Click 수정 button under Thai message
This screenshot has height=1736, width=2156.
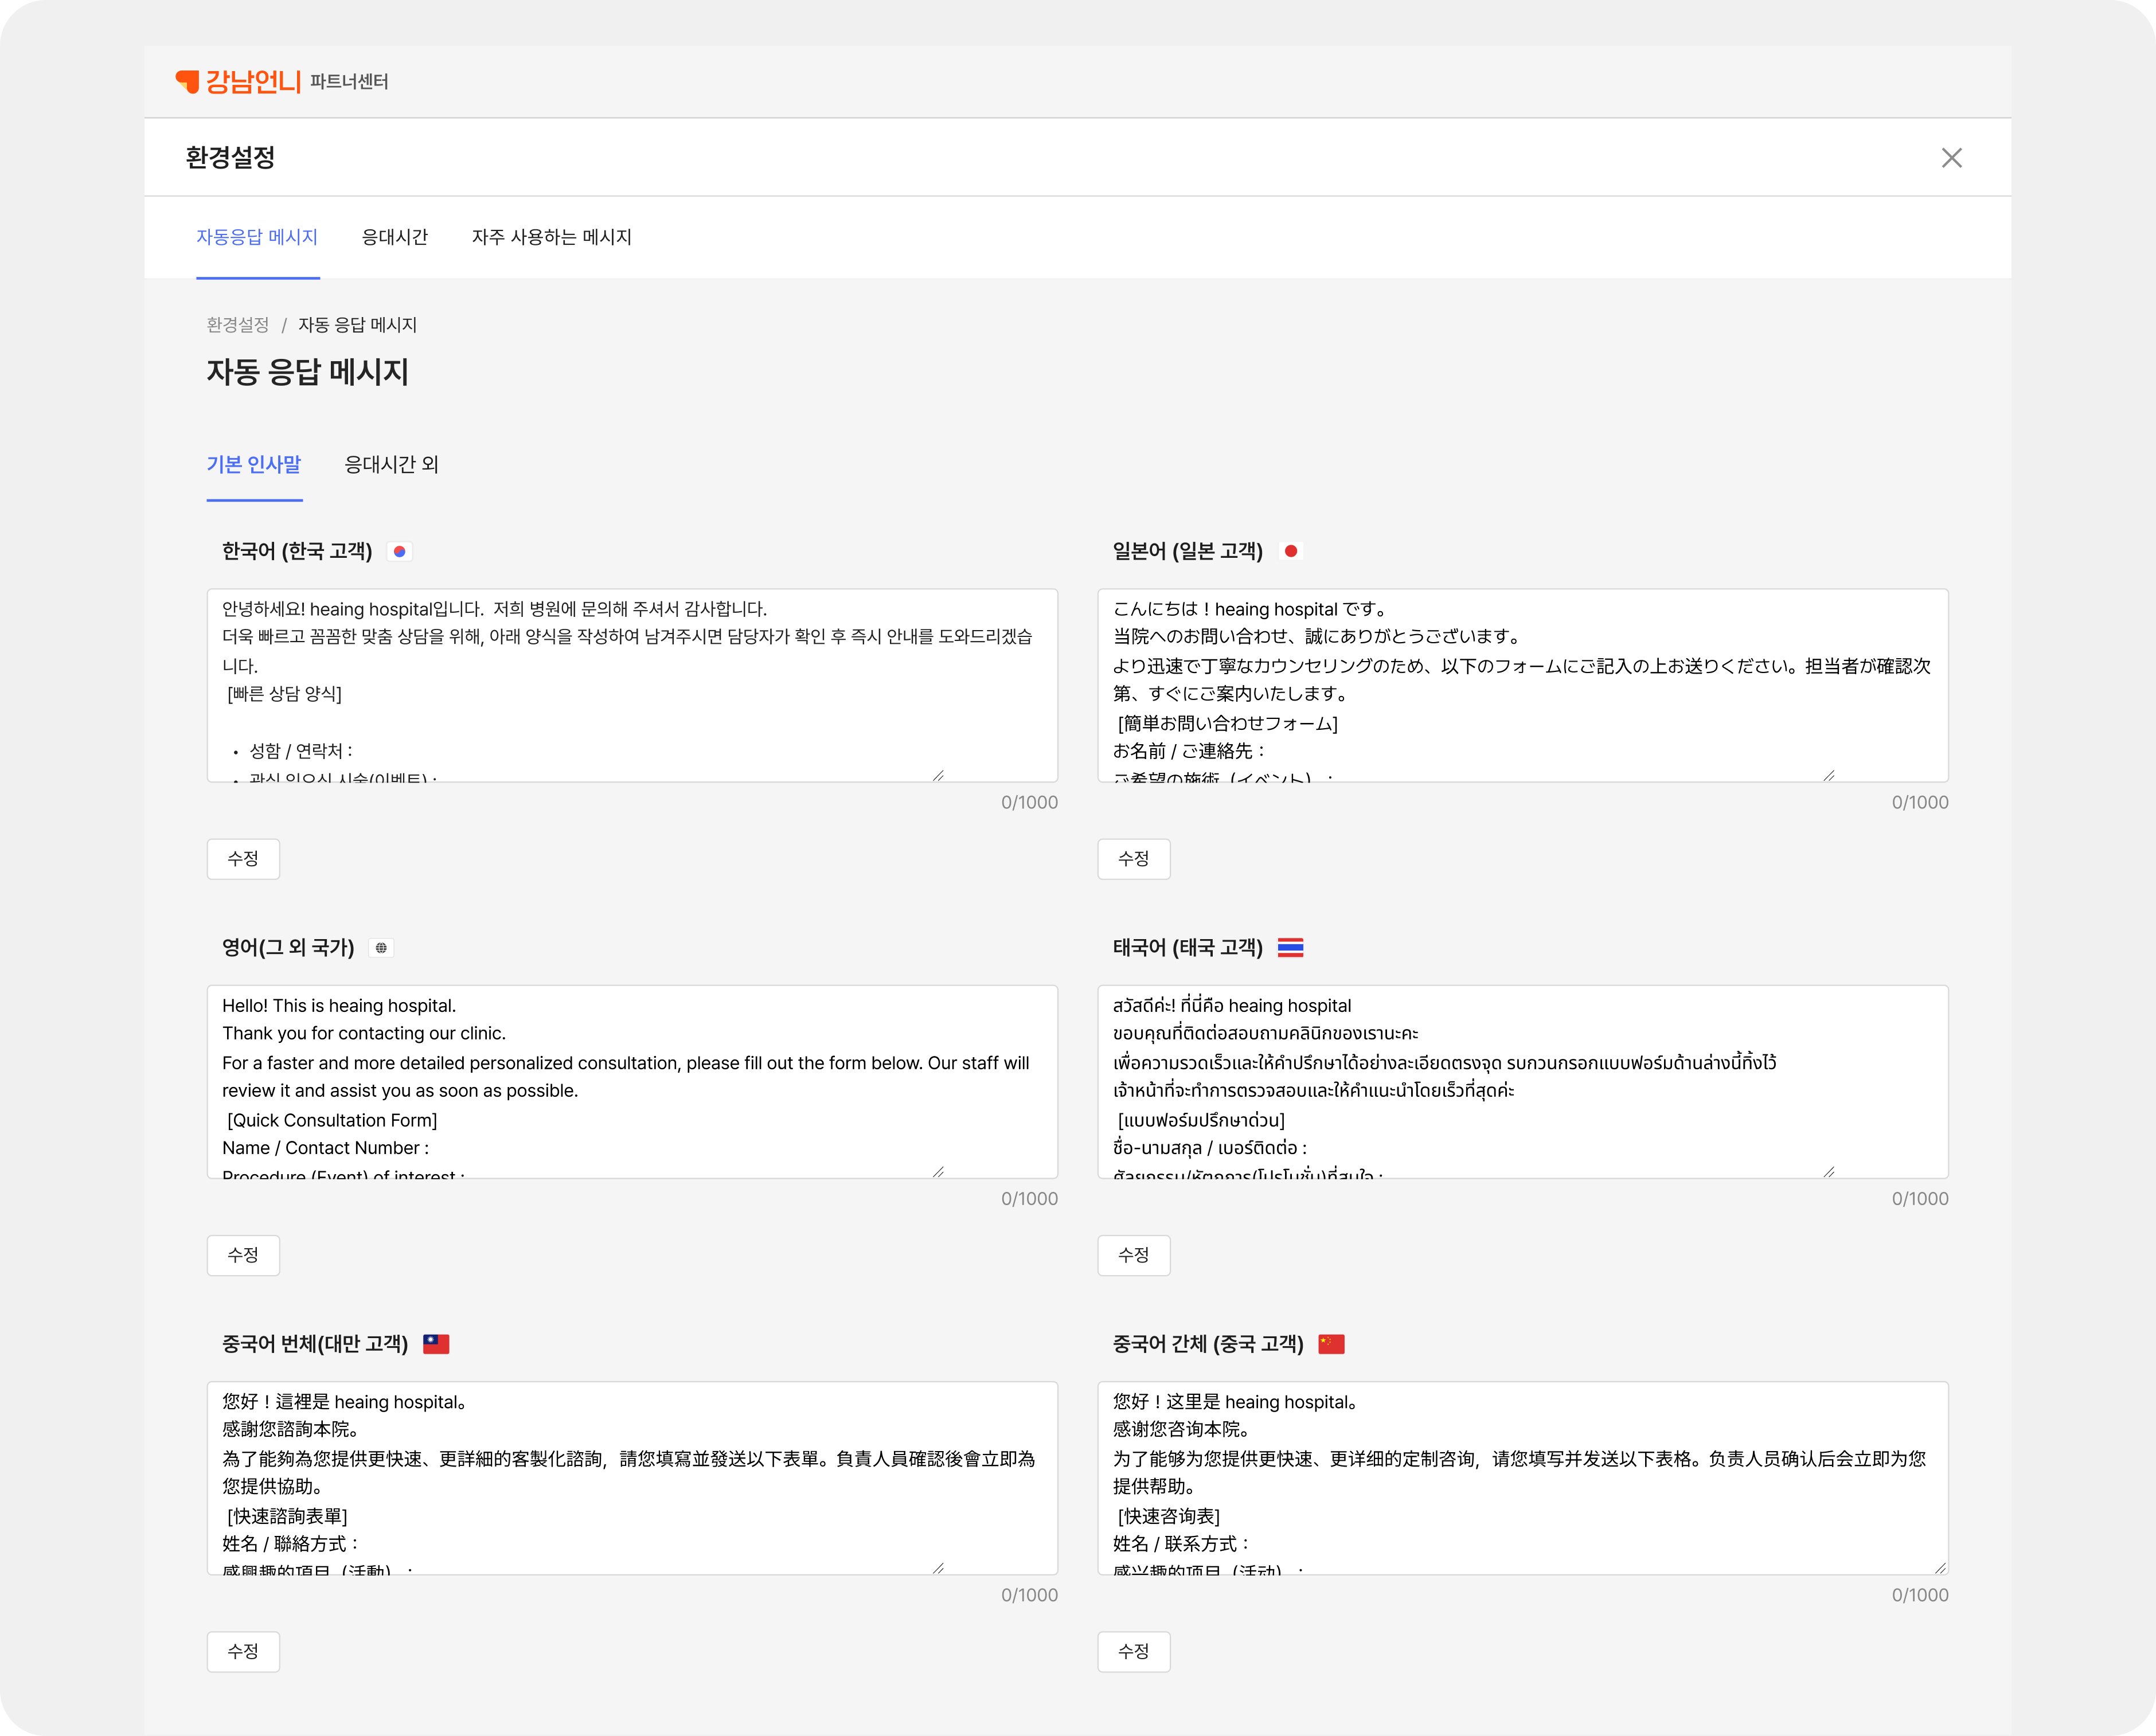pyautogui.click(x=1133, y=1255)
